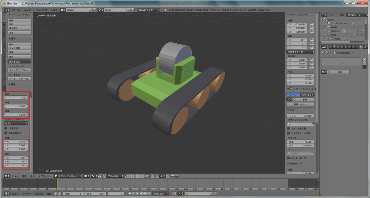Click the レンズ value field in View panel
The width and height of the screenshot is (370, 198).
[300, 116]
